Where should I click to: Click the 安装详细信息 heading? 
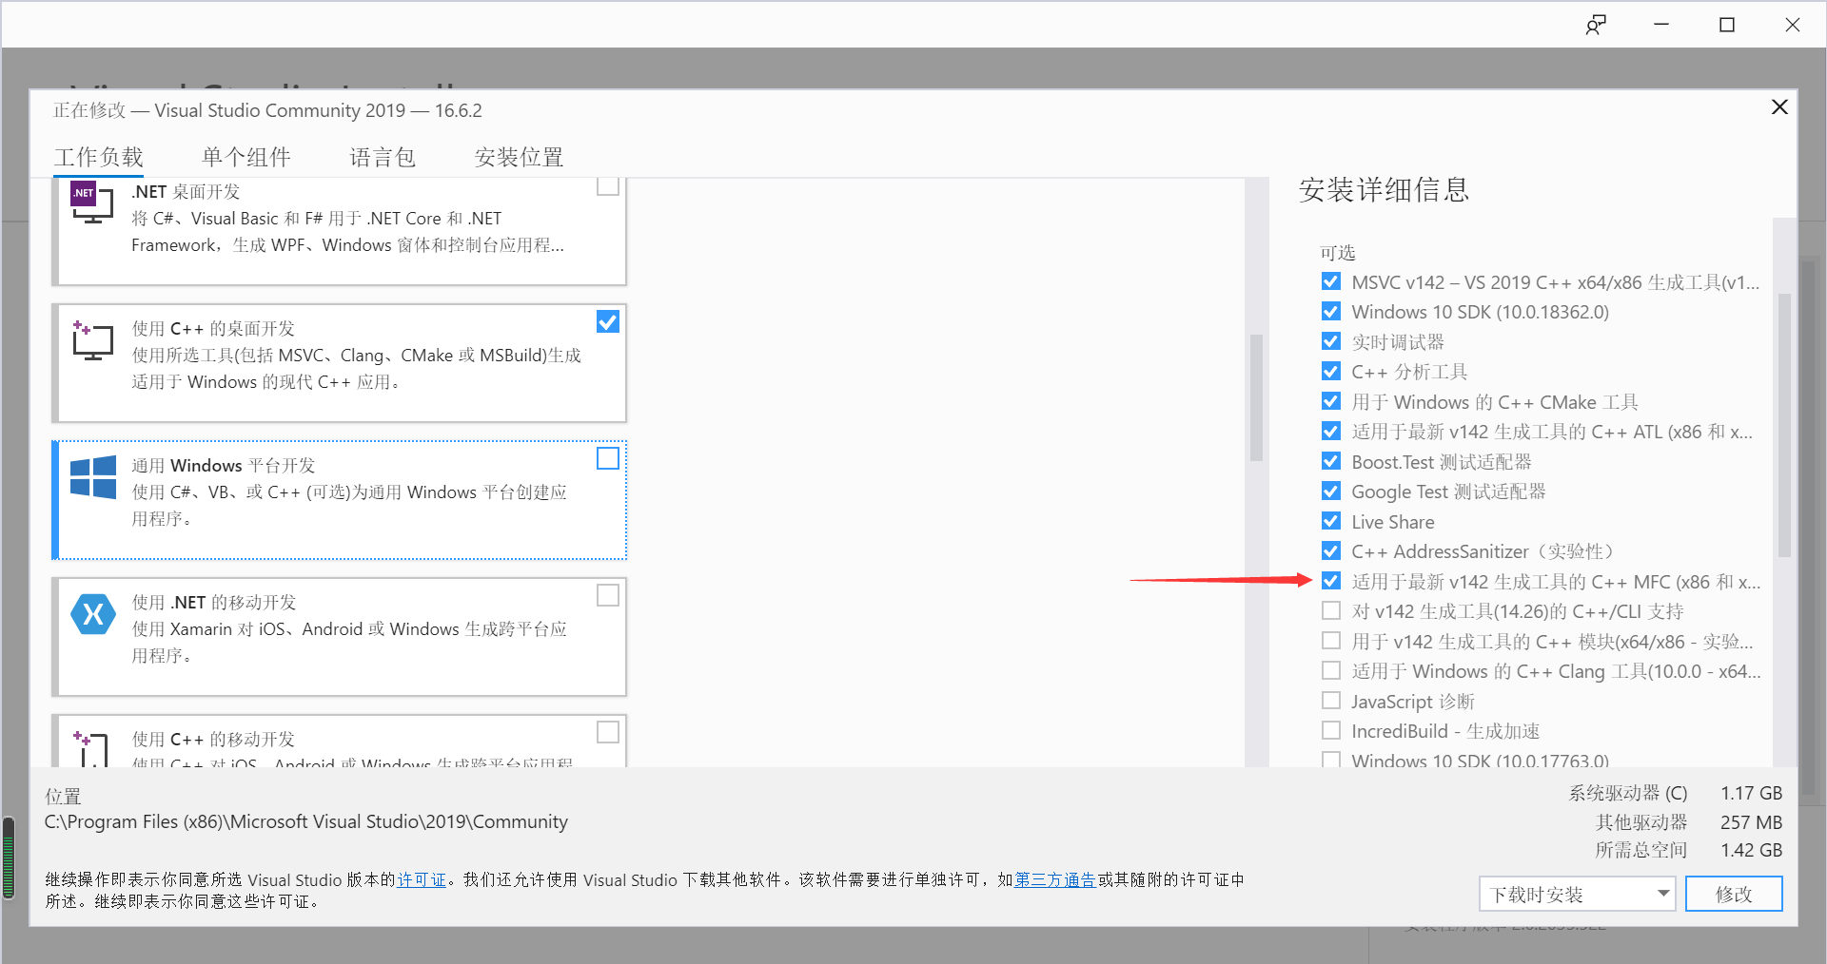point(1384,189)
